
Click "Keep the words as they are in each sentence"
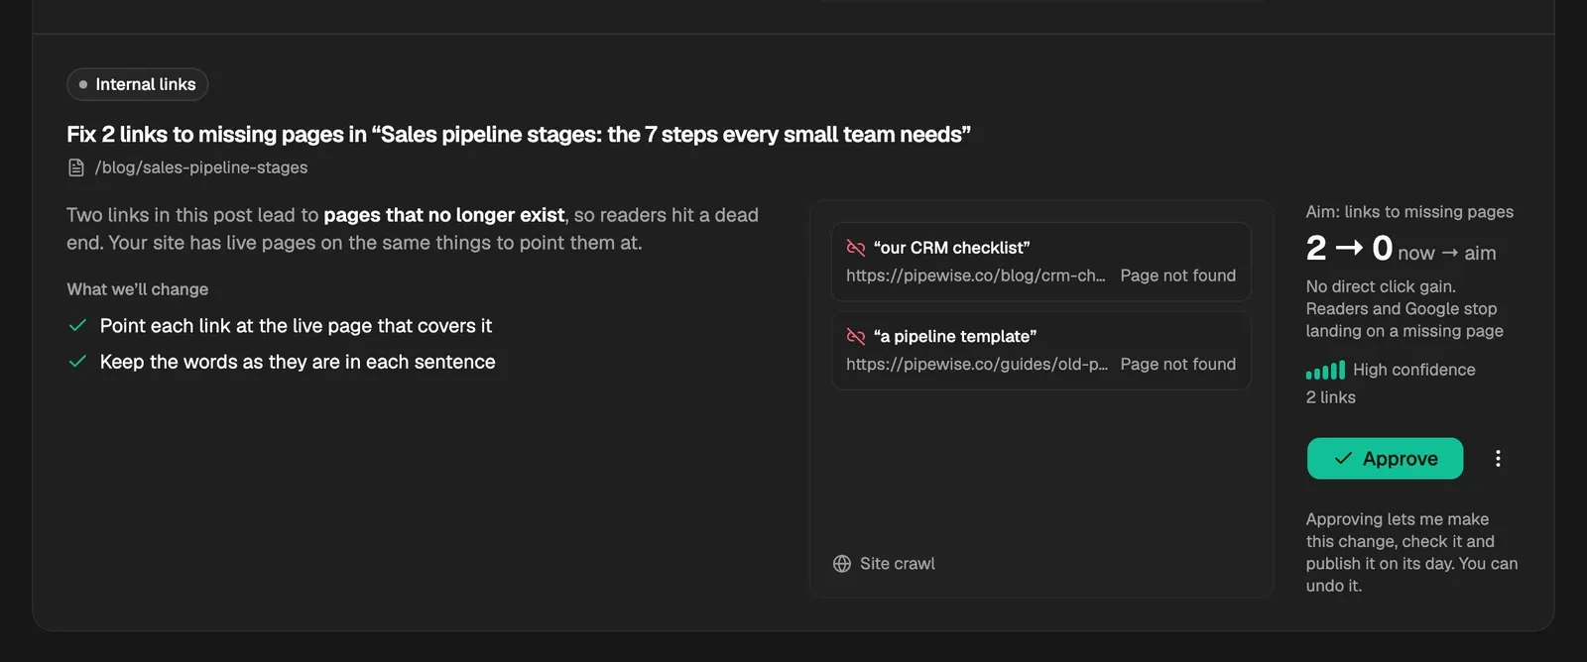click(298, 362)
